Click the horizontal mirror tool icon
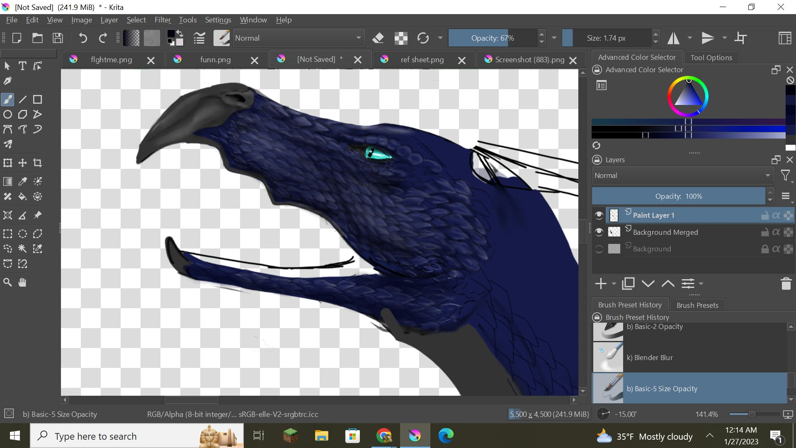The height and width of the screenshot is (448, 796). (x=673, y=38)
